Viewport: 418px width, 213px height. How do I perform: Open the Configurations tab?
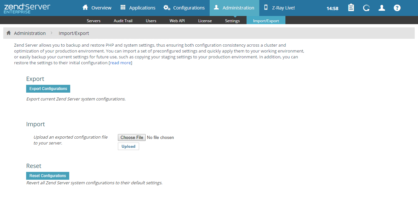tap(184, 8)
